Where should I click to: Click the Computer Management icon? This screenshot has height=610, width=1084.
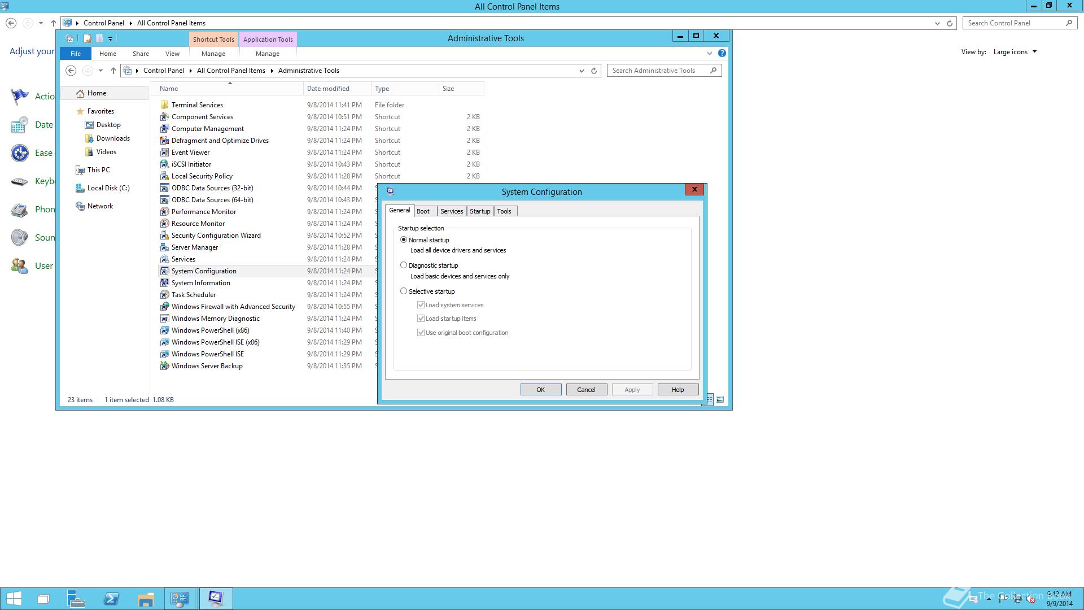tap(164, 129)
